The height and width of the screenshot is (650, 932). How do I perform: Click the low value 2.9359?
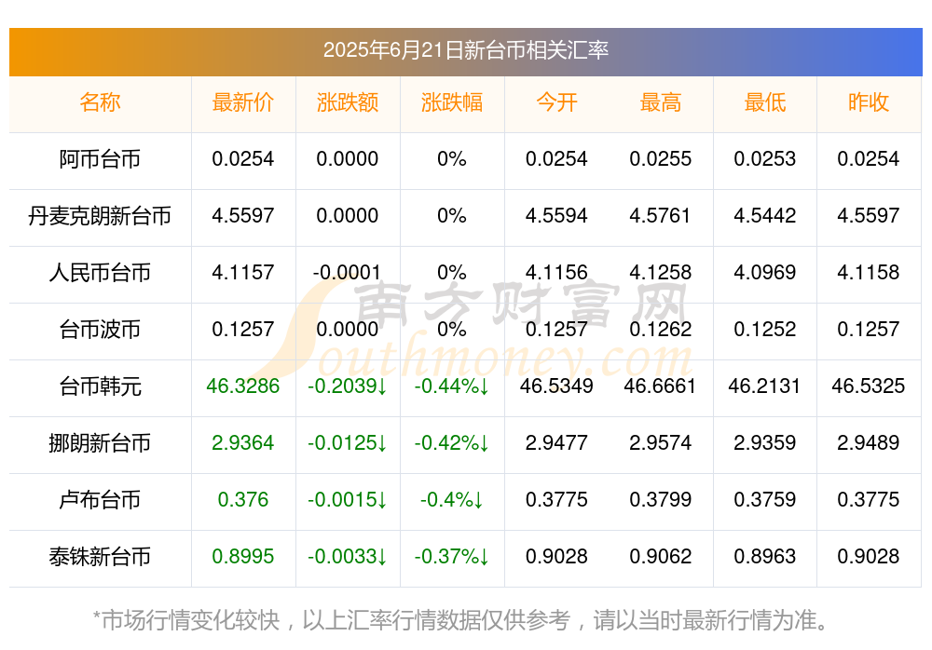[x=765, y=443]
